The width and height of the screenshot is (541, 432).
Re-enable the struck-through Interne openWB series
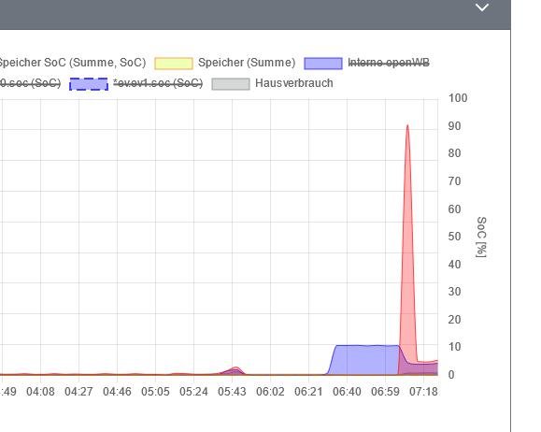(x=389, y=63)
